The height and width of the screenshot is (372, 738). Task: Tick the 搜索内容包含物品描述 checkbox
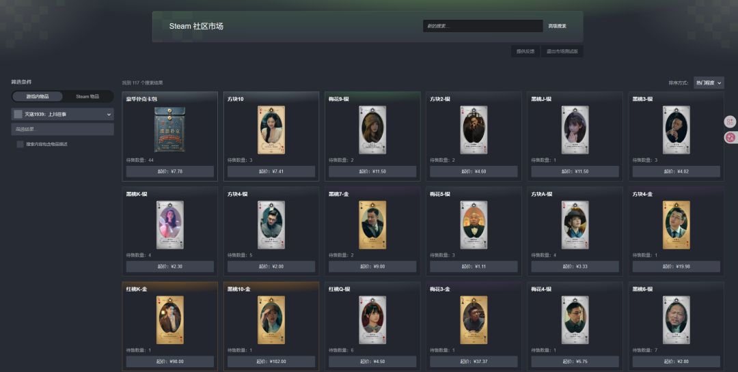tap(20, 144)
